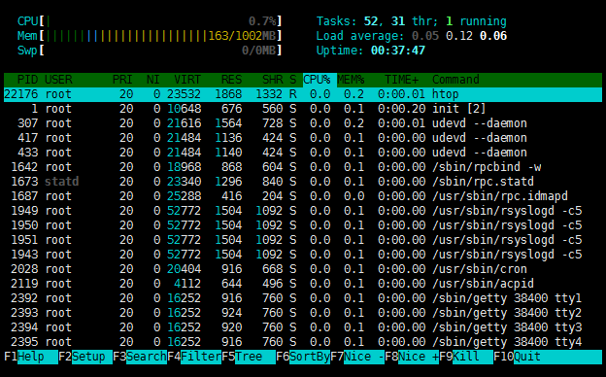The height and width of the screenshot is (377, 606).
Task: Click RES value 416 of rpc.idmapd row
Action: click(231, 196)
